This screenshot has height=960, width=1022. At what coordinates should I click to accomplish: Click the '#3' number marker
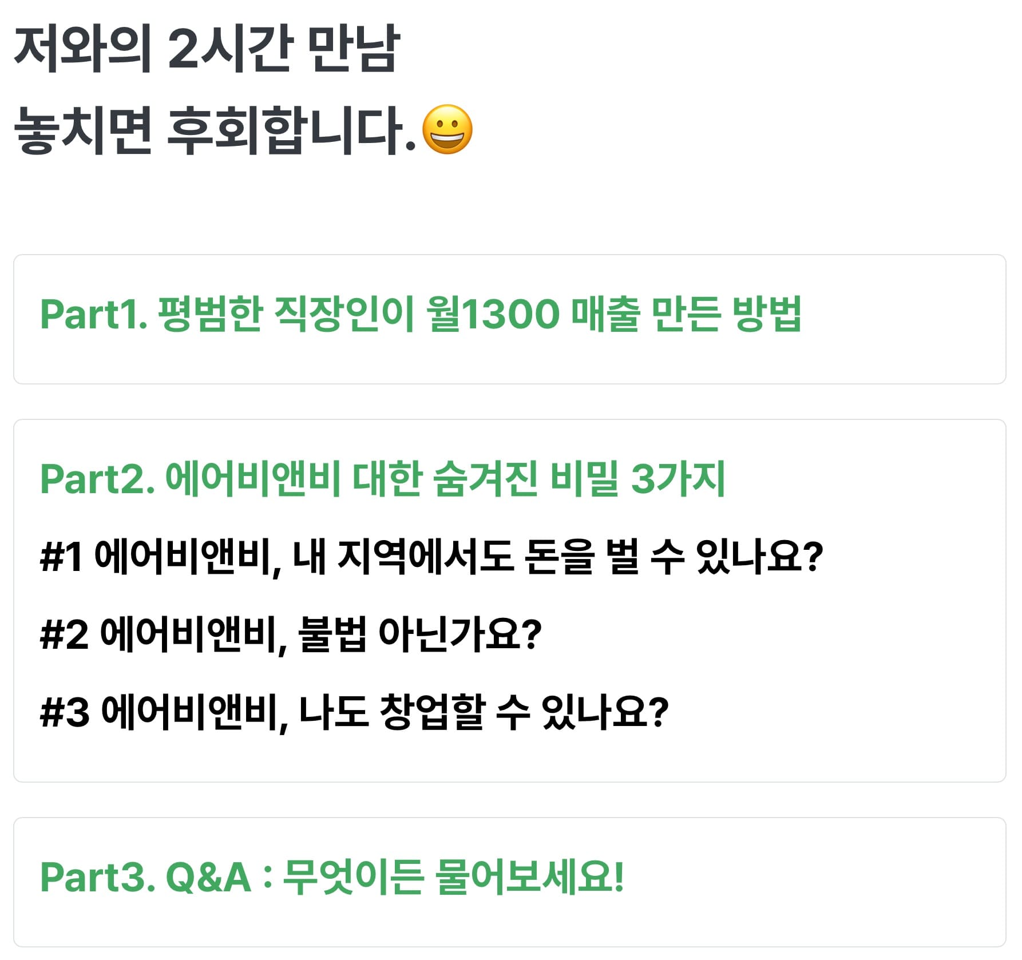tap(65, 713)
